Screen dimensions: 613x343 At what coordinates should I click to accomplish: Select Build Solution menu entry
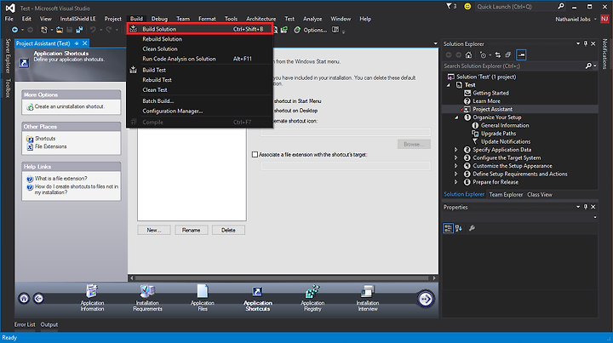(x=200, y=29)
